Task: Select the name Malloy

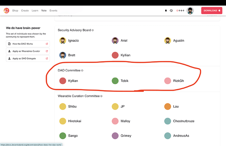Action: tap(125, 121)
